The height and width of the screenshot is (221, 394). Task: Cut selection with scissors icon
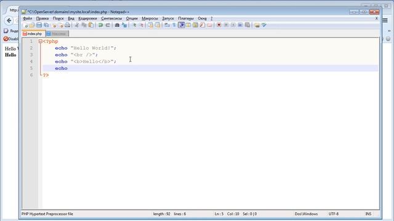click(77, 25)
